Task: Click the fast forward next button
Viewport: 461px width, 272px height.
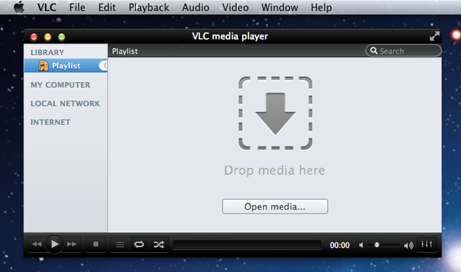Action: click(x=72, y=244)
